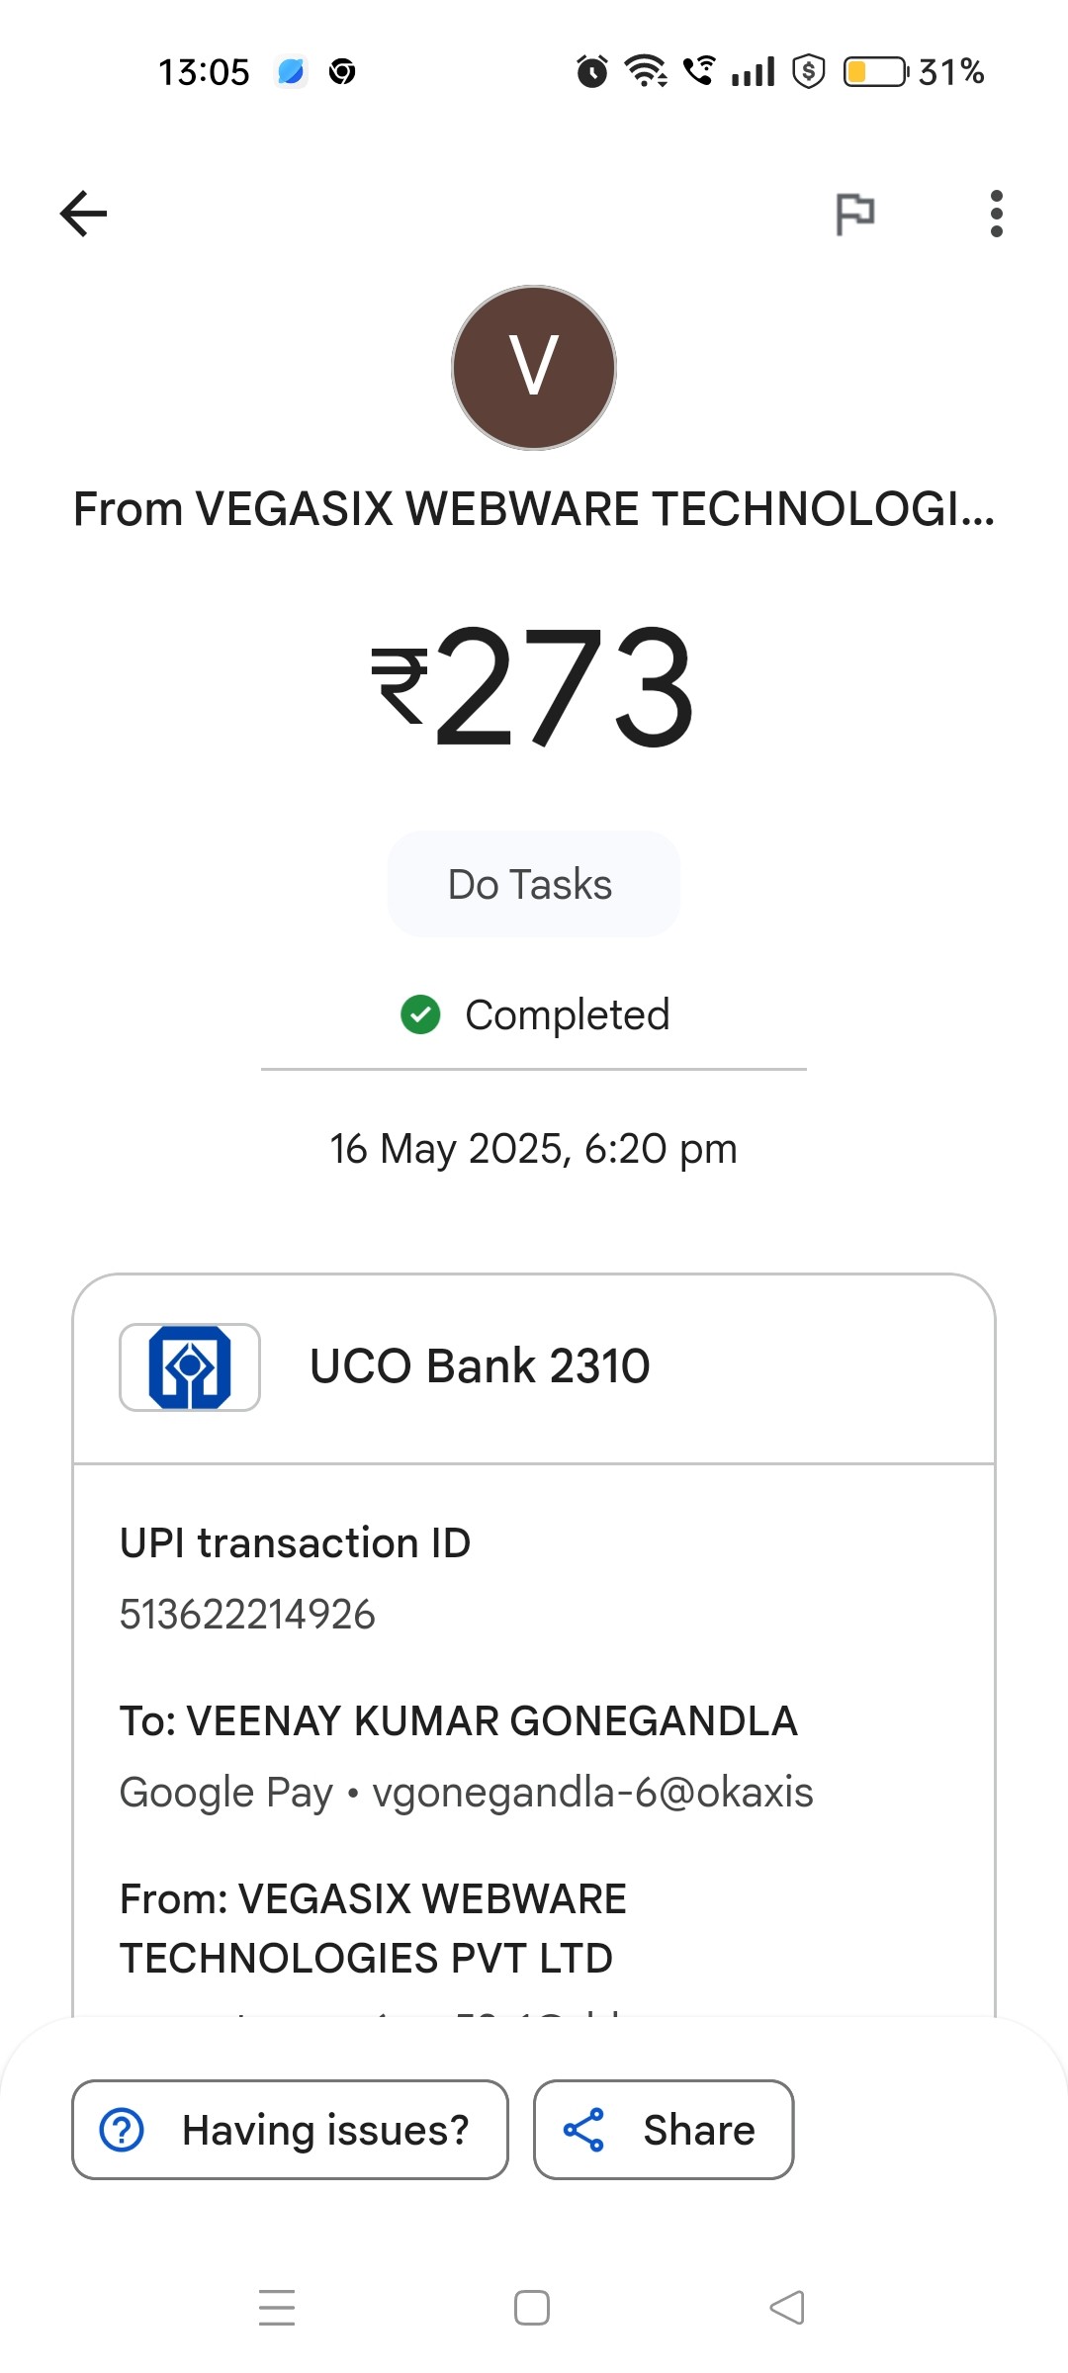This screenshot has height=2373, width=1068.
Task: Select the UCO Bank 2310 account row
Action: pos(534,1368)
